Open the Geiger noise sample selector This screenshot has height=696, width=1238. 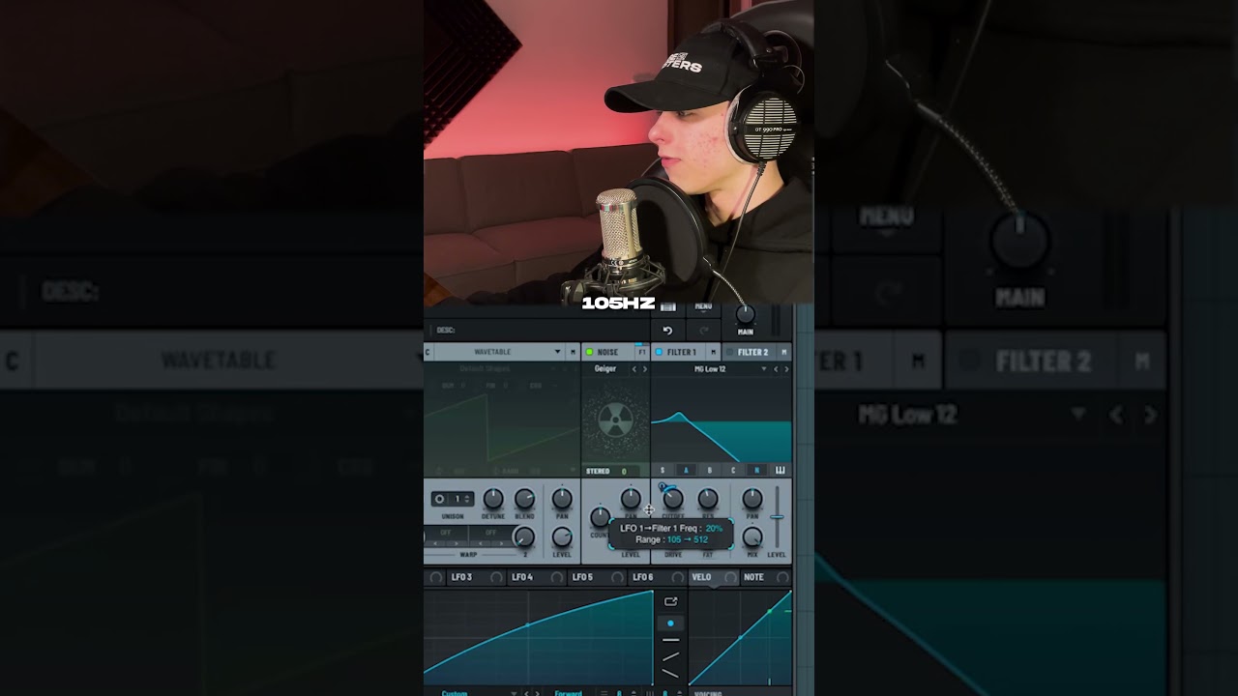(606, 368)
